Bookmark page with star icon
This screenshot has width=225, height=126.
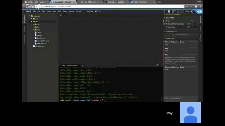[182, 6]
